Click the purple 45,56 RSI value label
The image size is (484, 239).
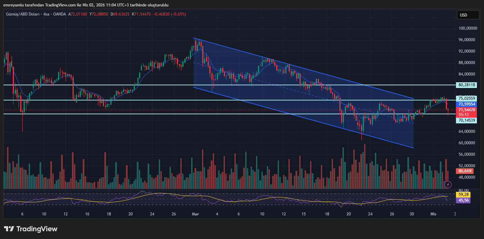pyautogui.click(x=462, y=200)
